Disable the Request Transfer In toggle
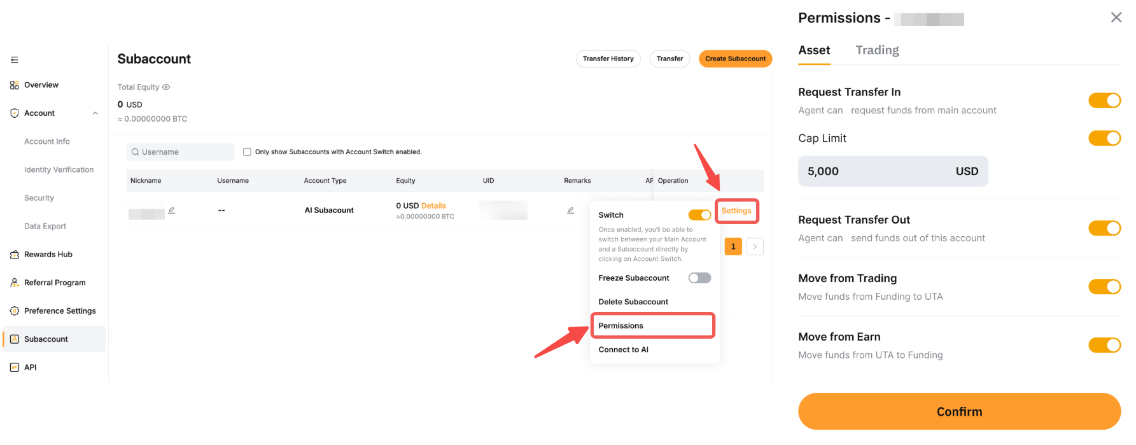This screenshot has height=445, width=1136. pyautogui.click(x=1104, y=101)
